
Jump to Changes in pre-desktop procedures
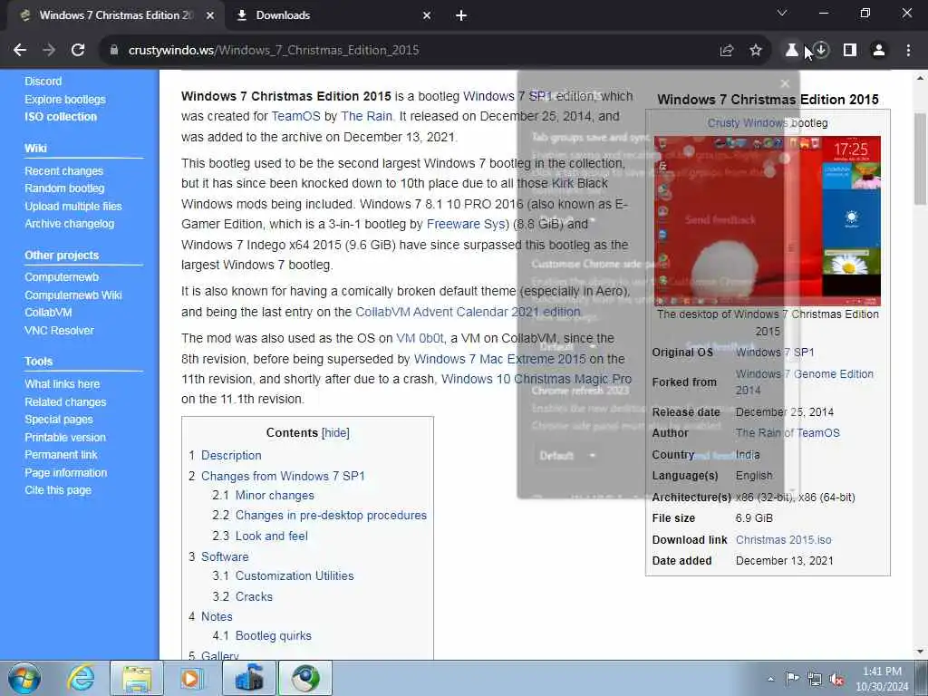click(331, 516)
